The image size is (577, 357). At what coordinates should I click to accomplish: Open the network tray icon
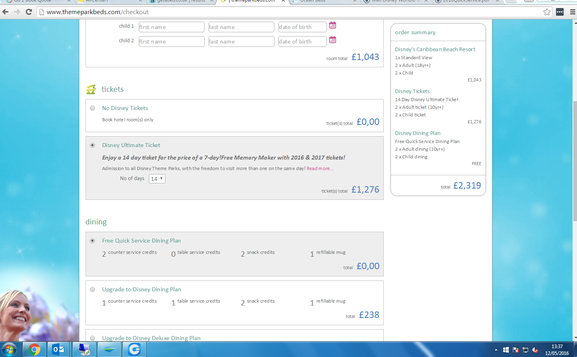[x=525, y=350]
